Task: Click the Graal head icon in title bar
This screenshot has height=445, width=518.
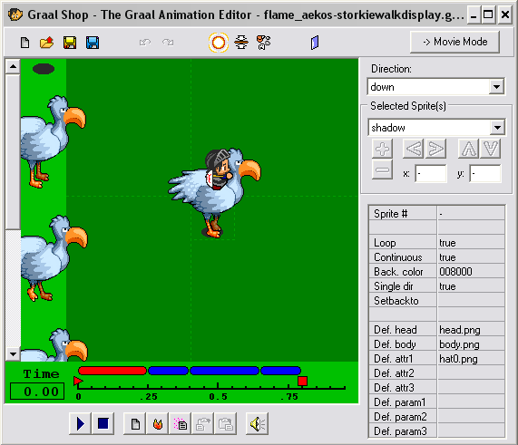Action: (x=15, y=15)
